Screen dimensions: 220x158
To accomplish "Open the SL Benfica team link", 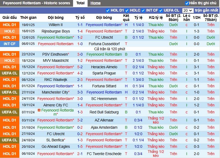I will coord(56,140).
